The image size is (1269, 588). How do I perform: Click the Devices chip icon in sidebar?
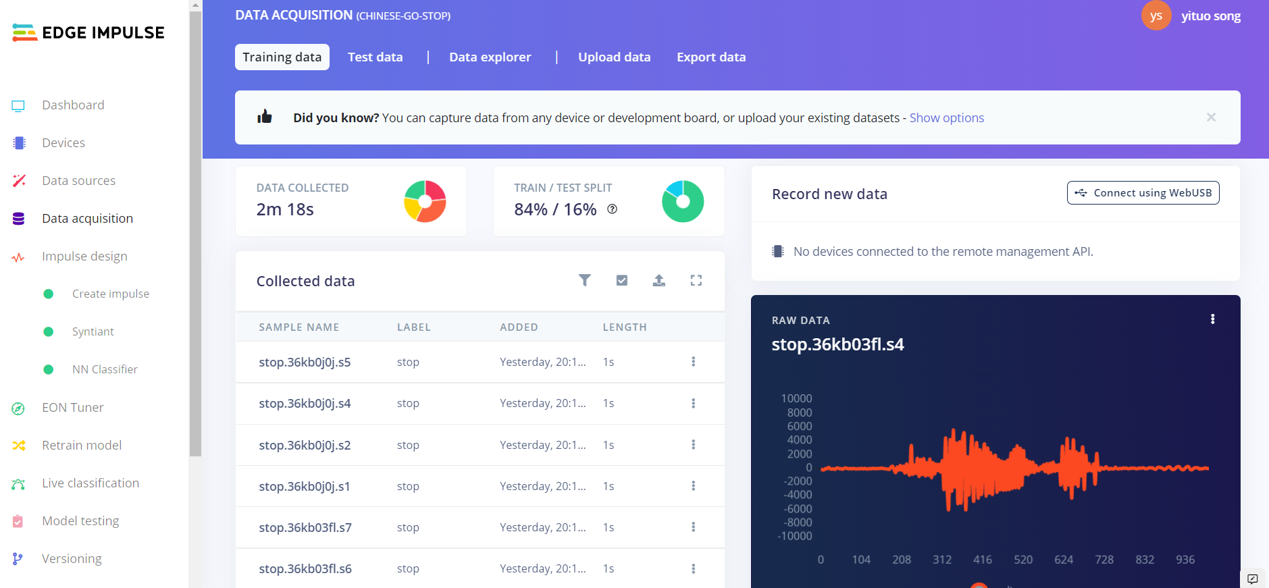19,143
